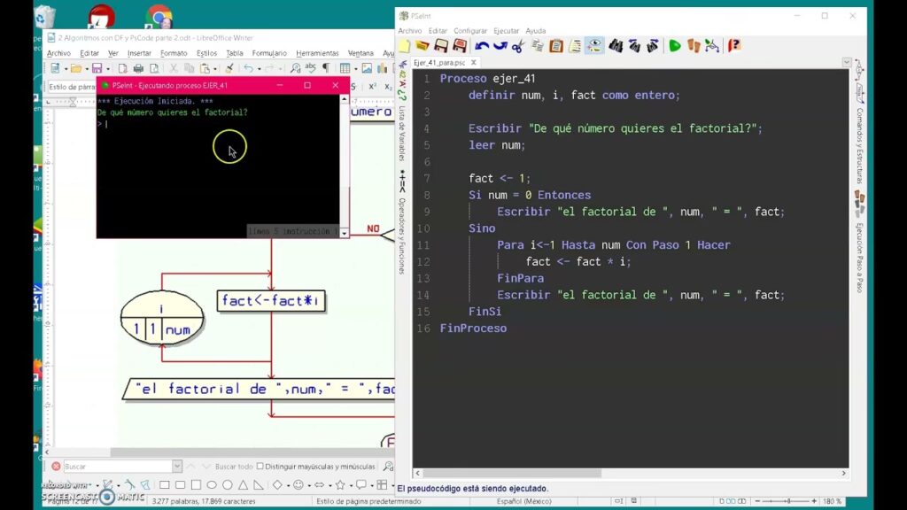The image size is (907, 510).
Task: Click inside the Buscar search field
Action: tap(115, 467)
